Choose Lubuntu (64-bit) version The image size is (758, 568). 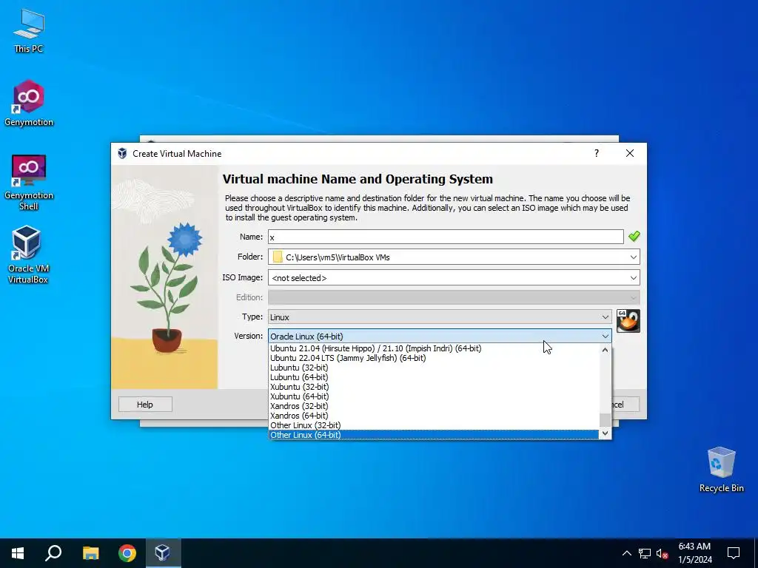point(434,377)
